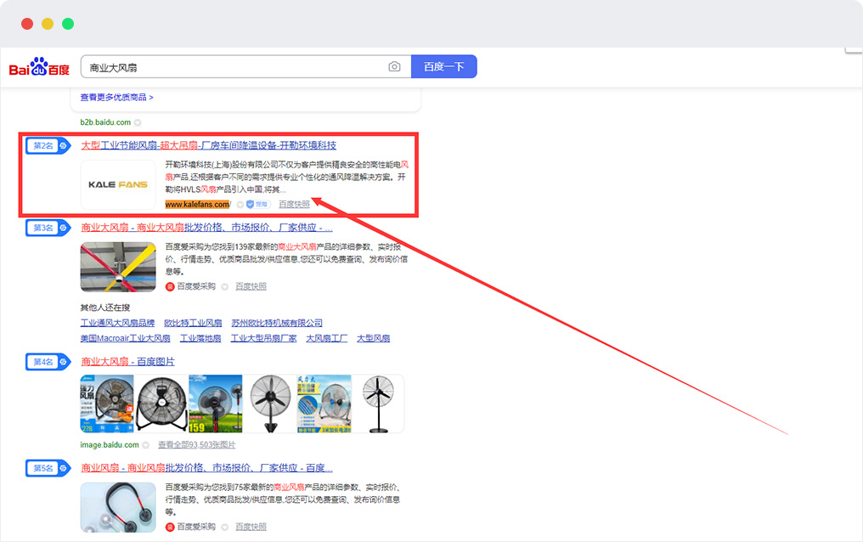
Task: Open related search 大风扇工厂
Action: click(x=327, y=338)
